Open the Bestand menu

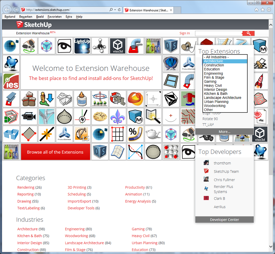[10, 17]
